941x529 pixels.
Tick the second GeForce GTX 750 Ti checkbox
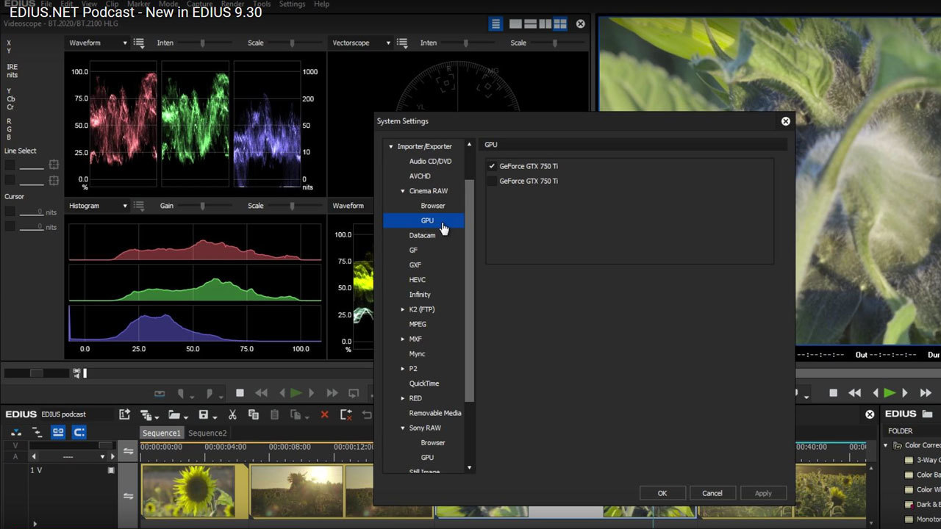click(x=492, y=181)
